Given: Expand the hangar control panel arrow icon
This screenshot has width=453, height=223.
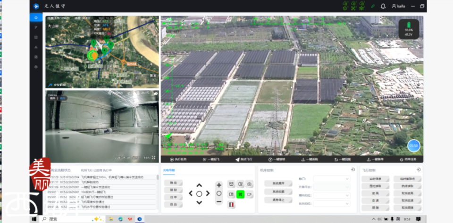Looking at the screenshot, I should [353, 170].
